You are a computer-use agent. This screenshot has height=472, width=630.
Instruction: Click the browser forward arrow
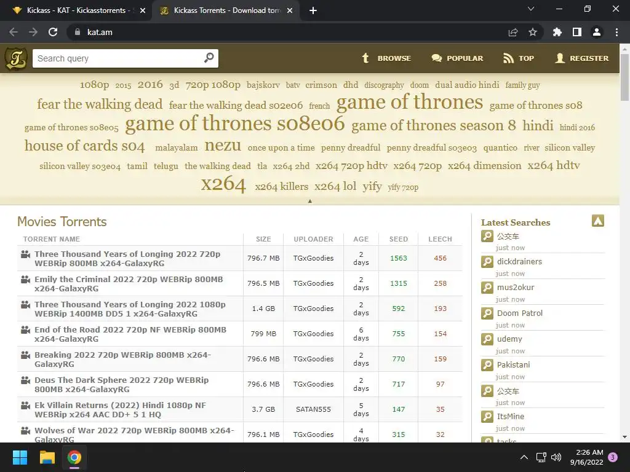tap(33, 32)
